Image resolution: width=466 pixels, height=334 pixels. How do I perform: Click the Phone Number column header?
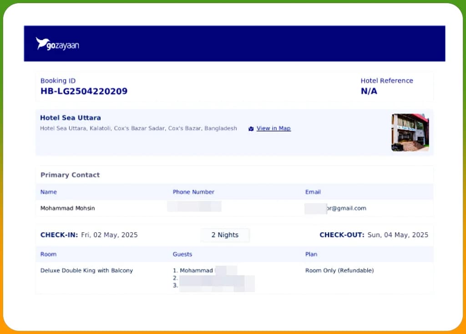click(193, 192)
